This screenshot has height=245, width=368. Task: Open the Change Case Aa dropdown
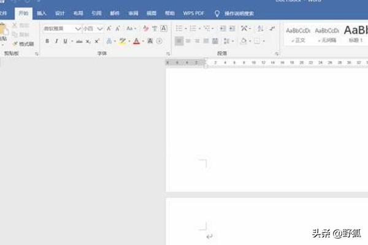(131, 29)
